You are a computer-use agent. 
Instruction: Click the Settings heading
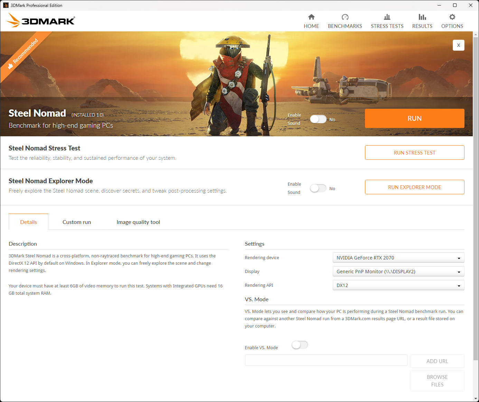pyautogui.click(x=254, y=244)
